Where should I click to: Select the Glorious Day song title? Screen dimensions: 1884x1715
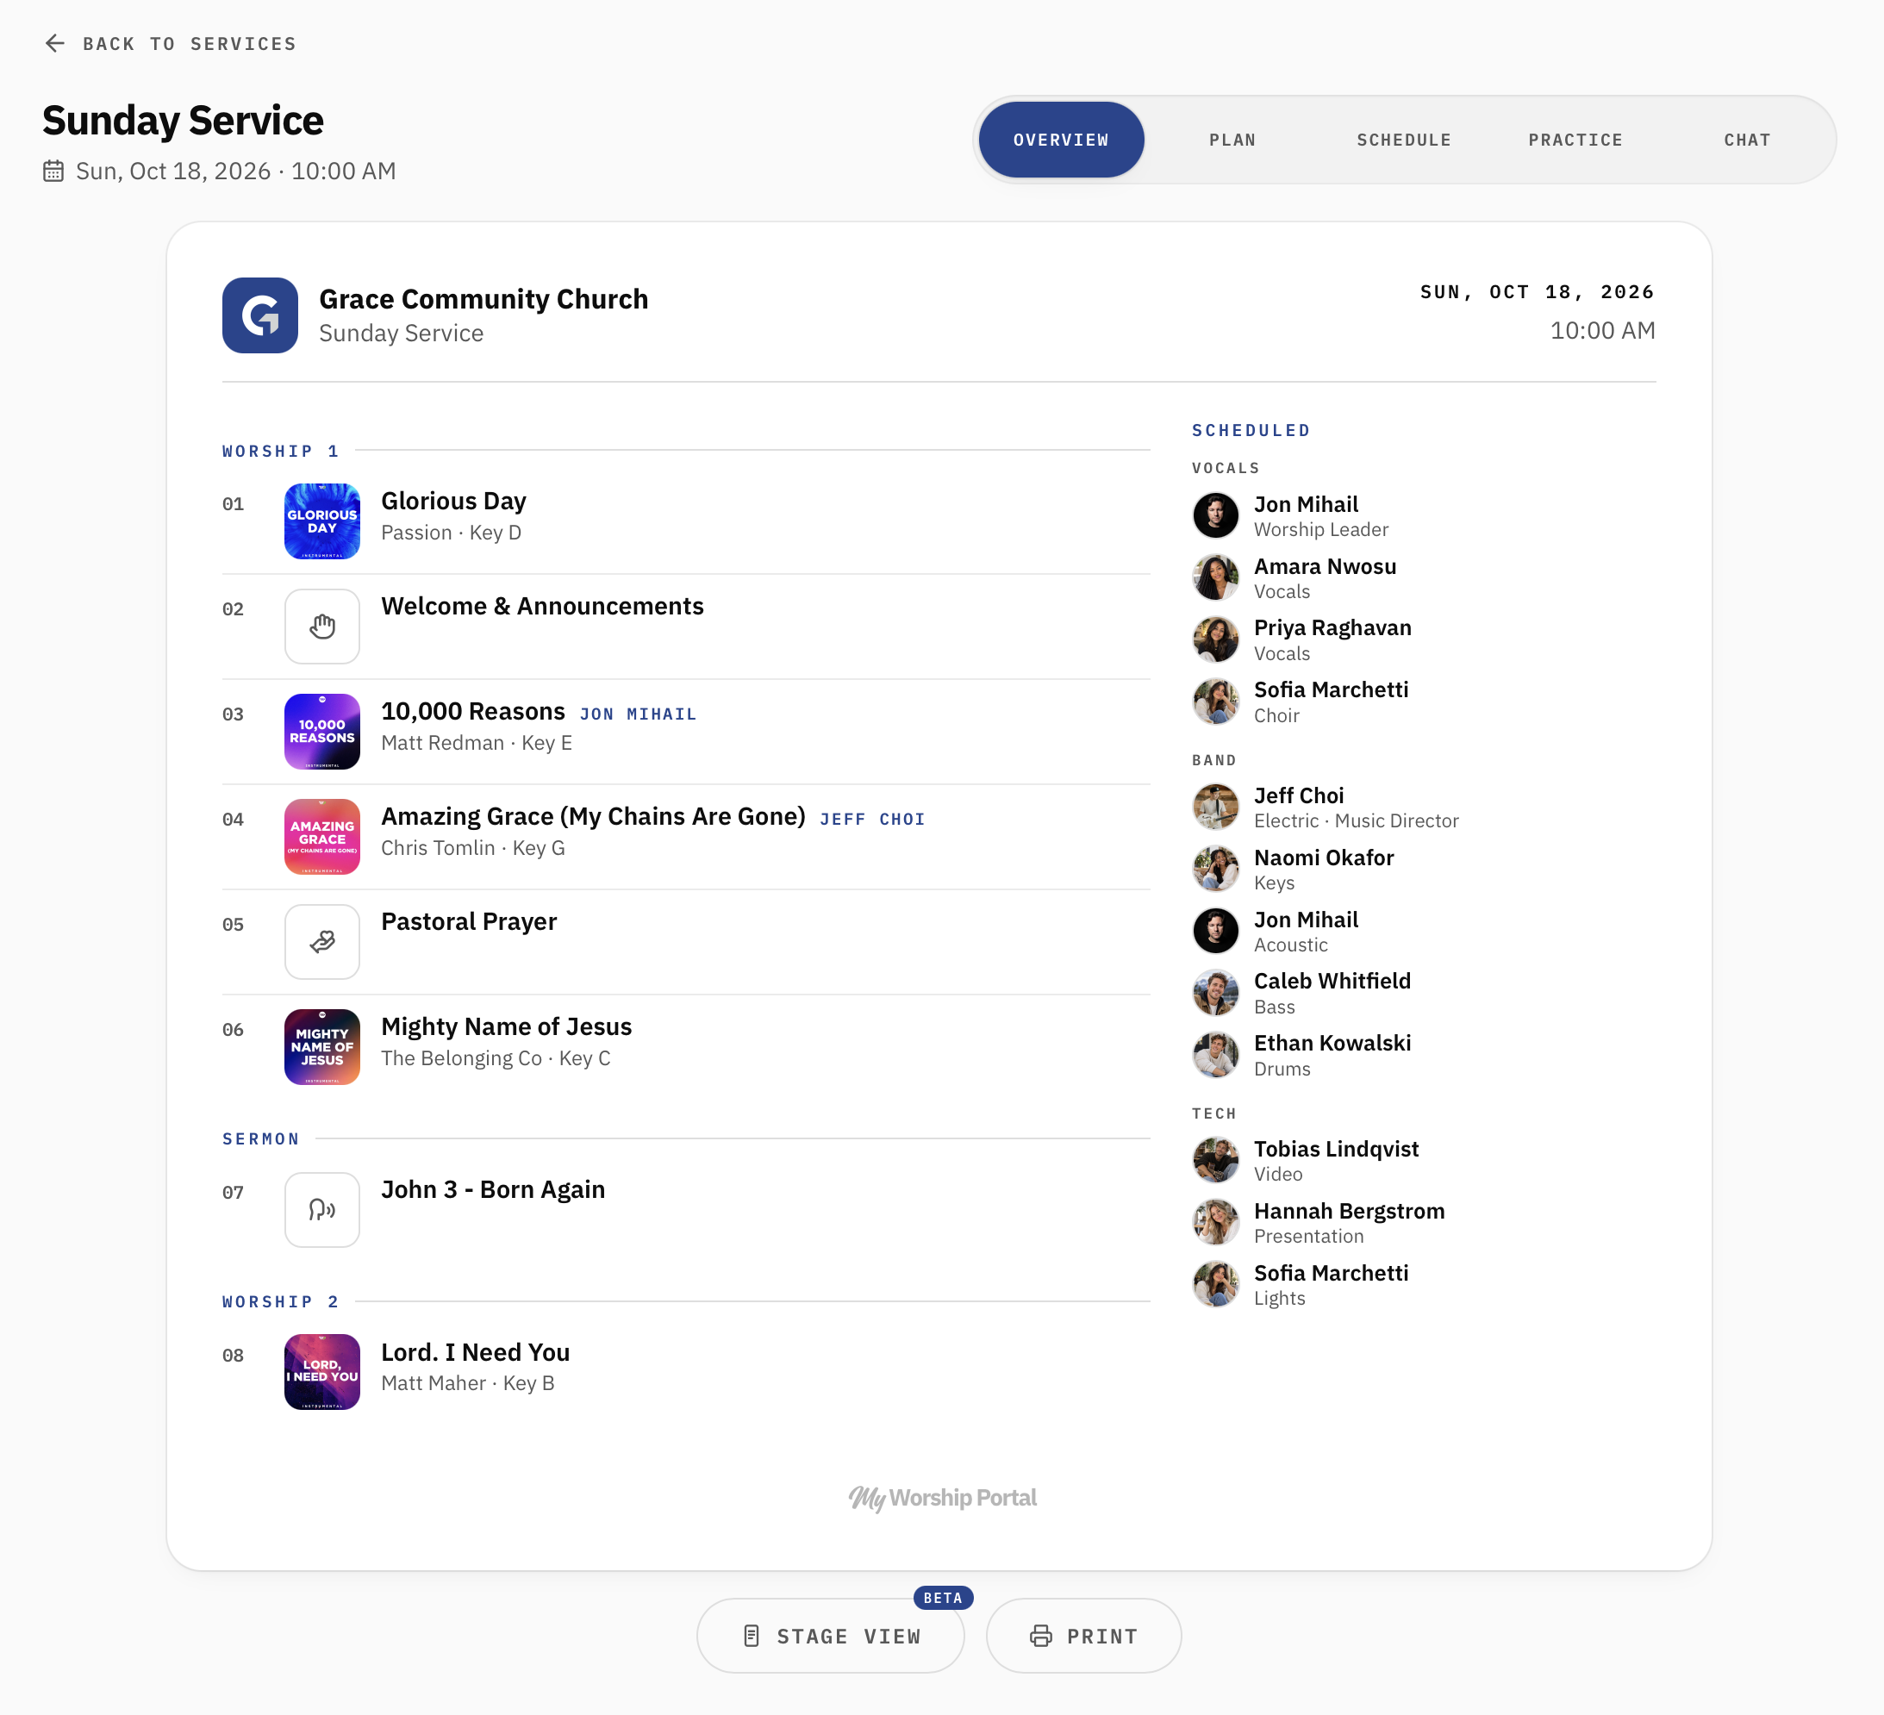click(x=453, y=501)
